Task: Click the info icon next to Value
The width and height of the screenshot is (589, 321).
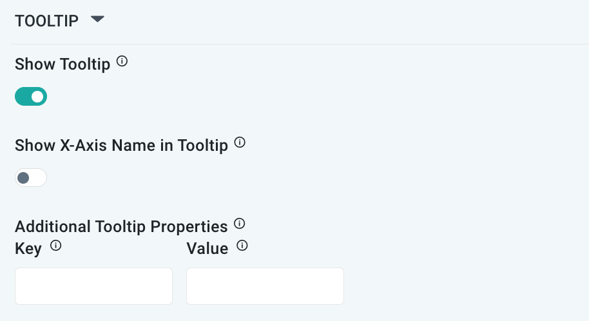Action: click(x=242, y=246)
